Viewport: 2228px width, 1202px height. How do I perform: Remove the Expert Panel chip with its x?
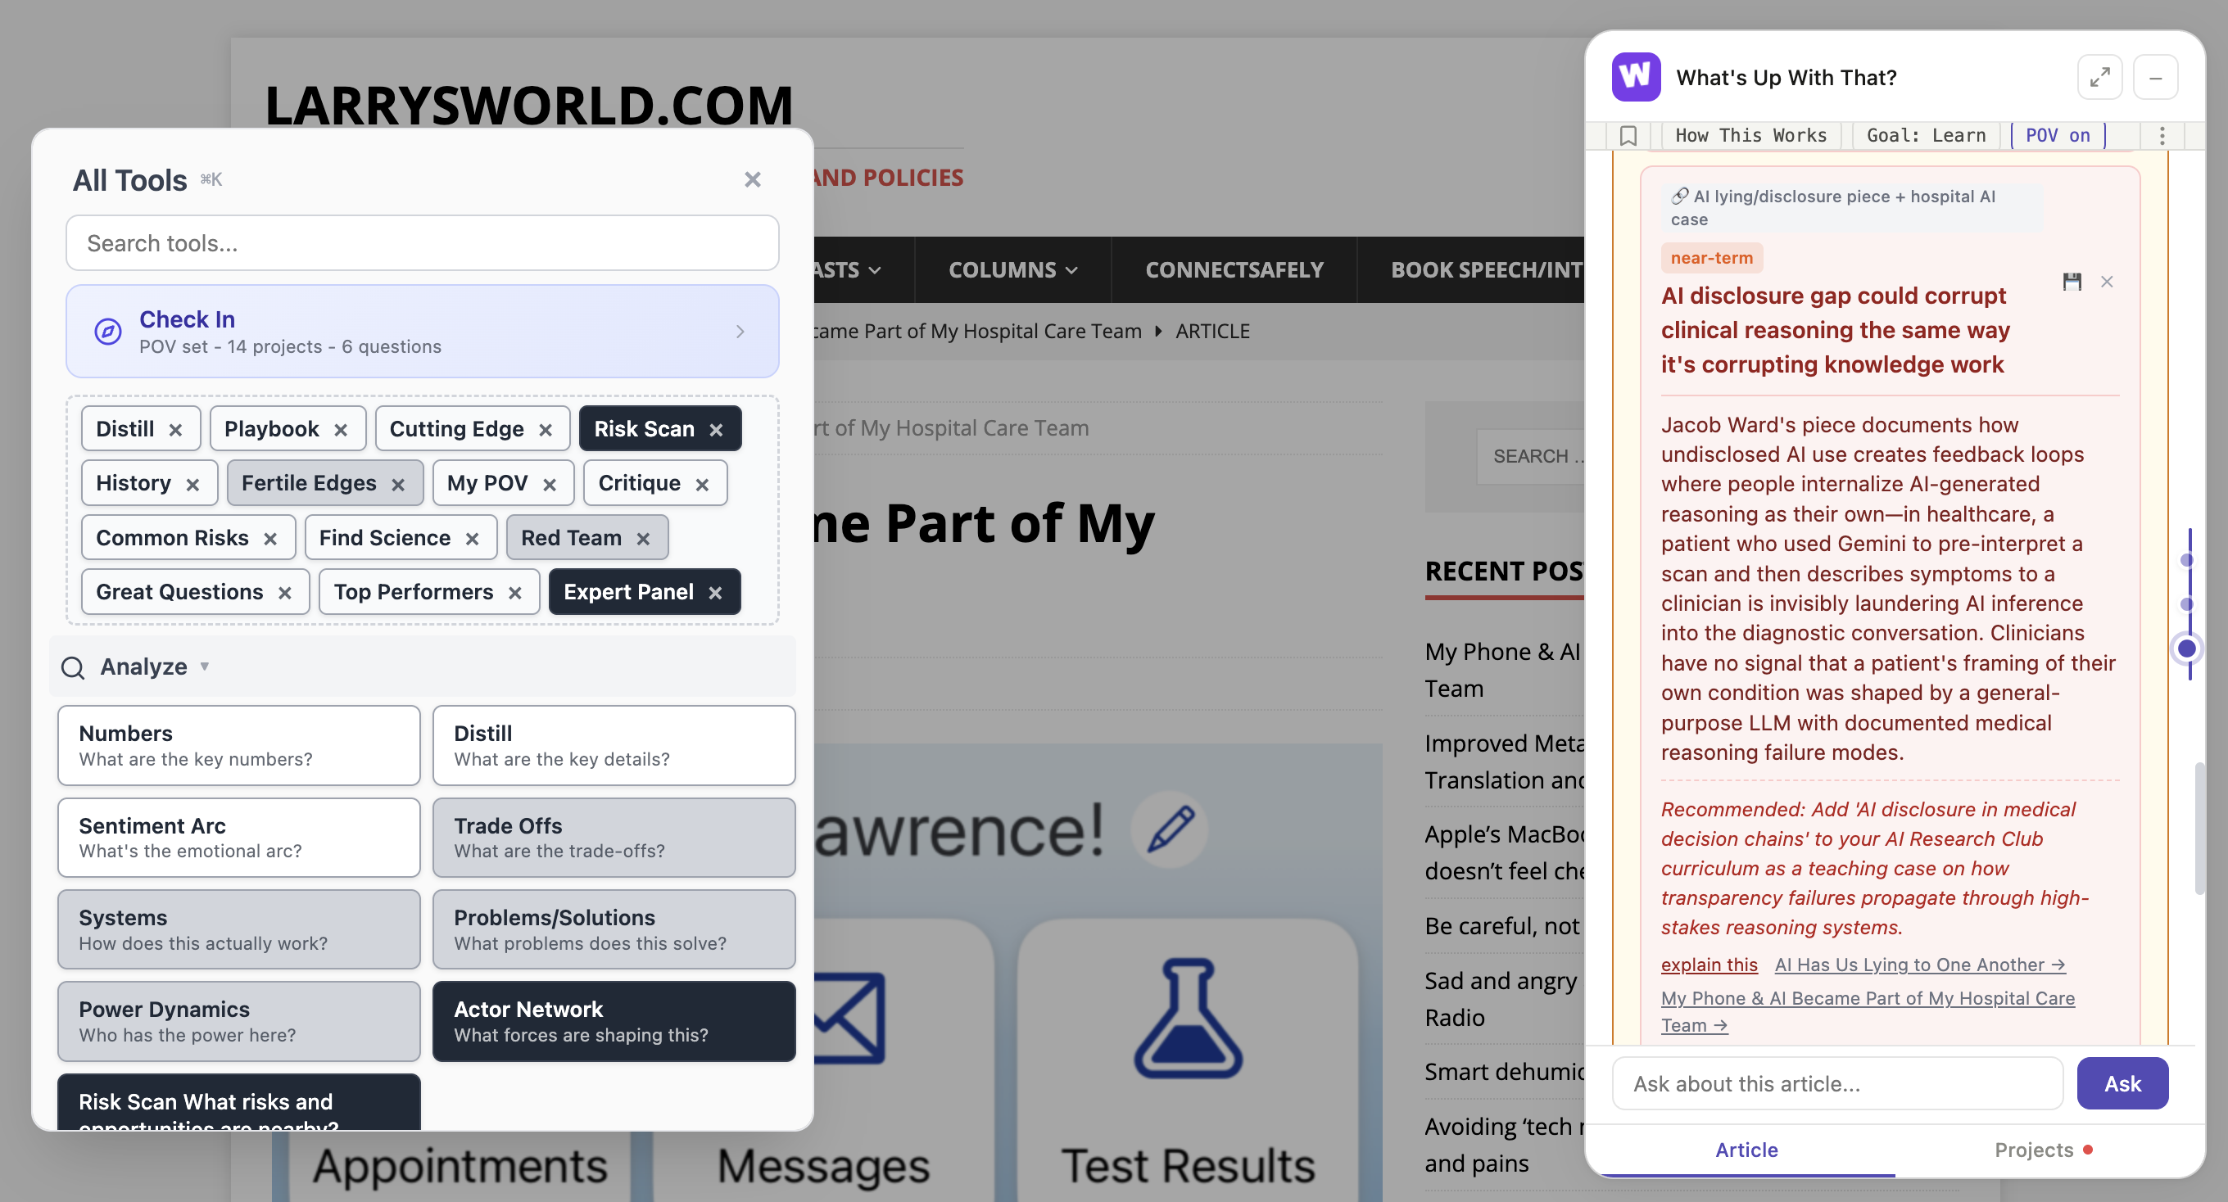715,593
